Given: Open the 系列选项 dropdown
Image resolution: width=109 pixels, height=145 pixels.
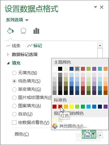Looking at the screenshot, I should [17, 20].
